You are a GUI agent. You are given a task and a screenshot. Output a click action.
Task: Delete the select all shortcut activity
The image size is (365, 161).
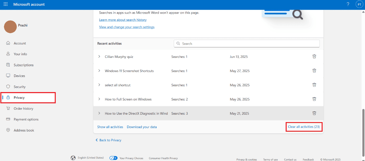(x=314, y=85)
